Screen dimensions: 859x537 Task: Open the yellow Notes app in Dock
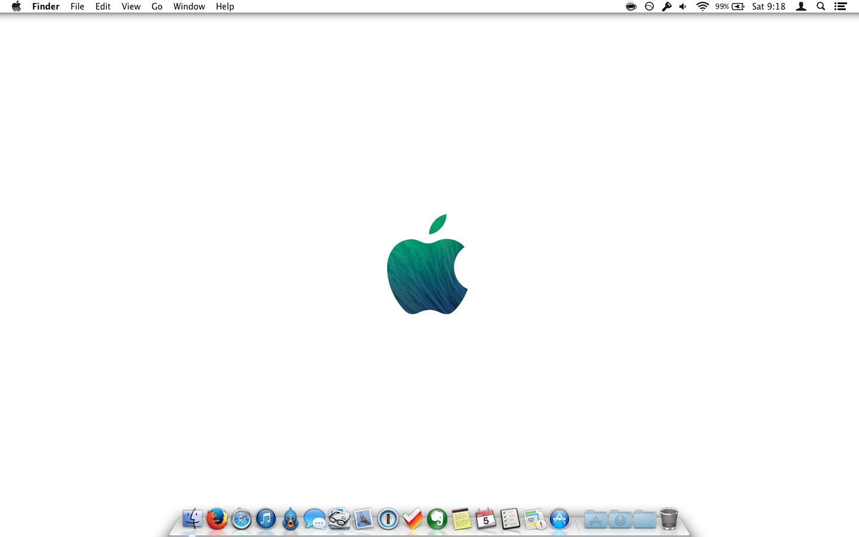[462, 519]
